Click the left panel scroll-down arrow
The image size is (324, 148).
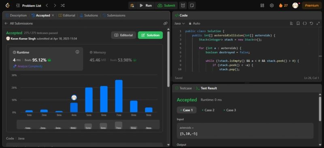click(x=168, y=145)
